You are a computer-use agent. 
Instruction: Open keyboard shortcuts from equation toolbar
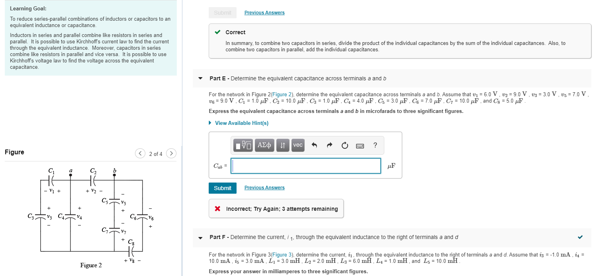360,145
